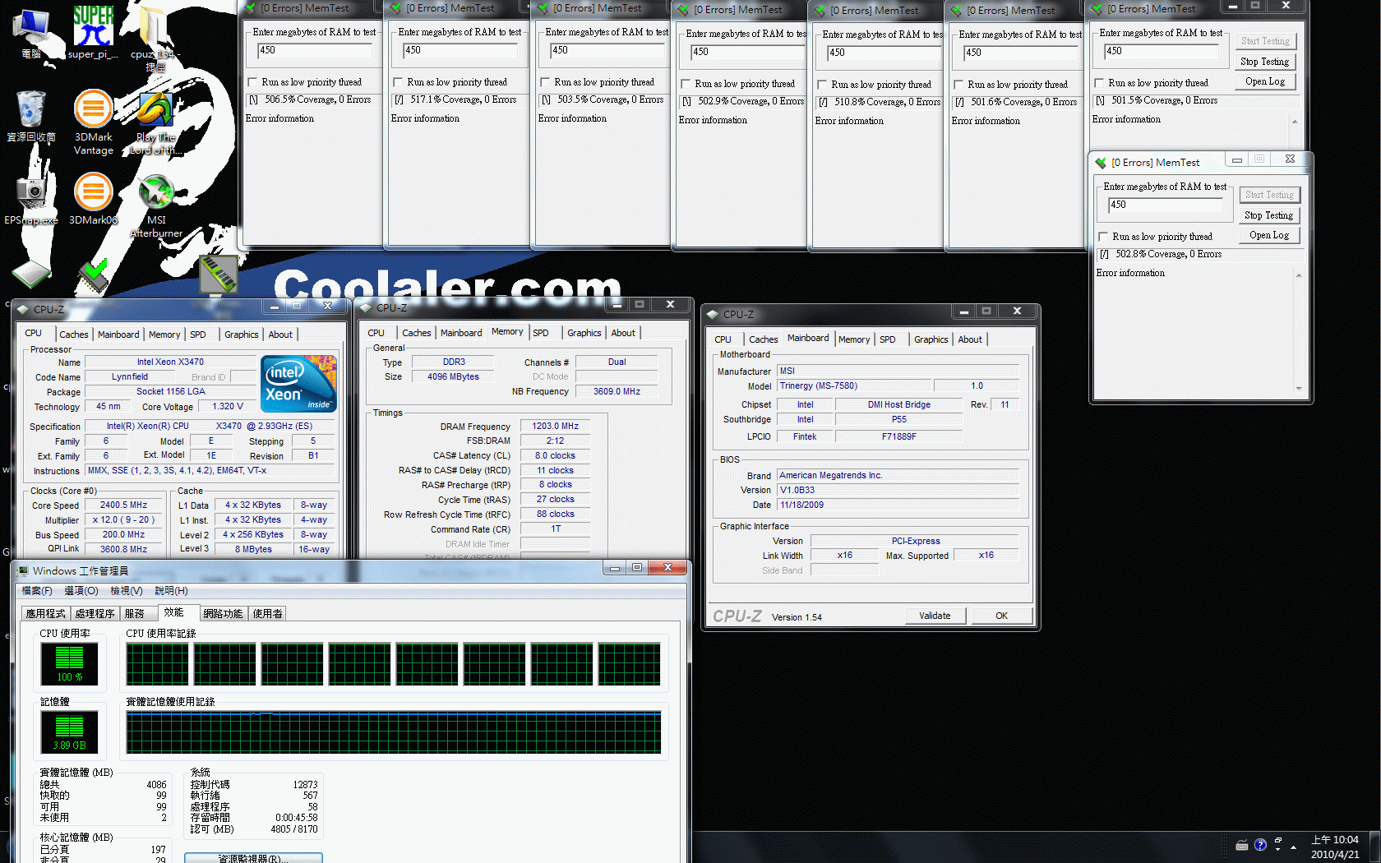Click the Validate button in CPU-Z

(x=935, y=616)
